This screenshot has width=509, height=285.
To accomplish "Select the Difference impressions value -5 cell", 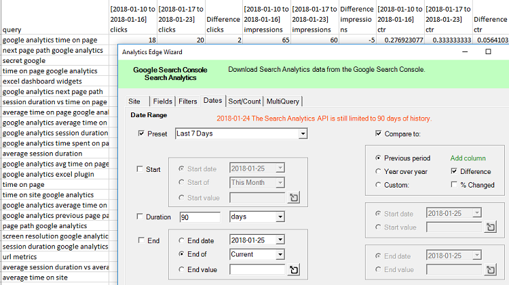I will coord(358,40).
